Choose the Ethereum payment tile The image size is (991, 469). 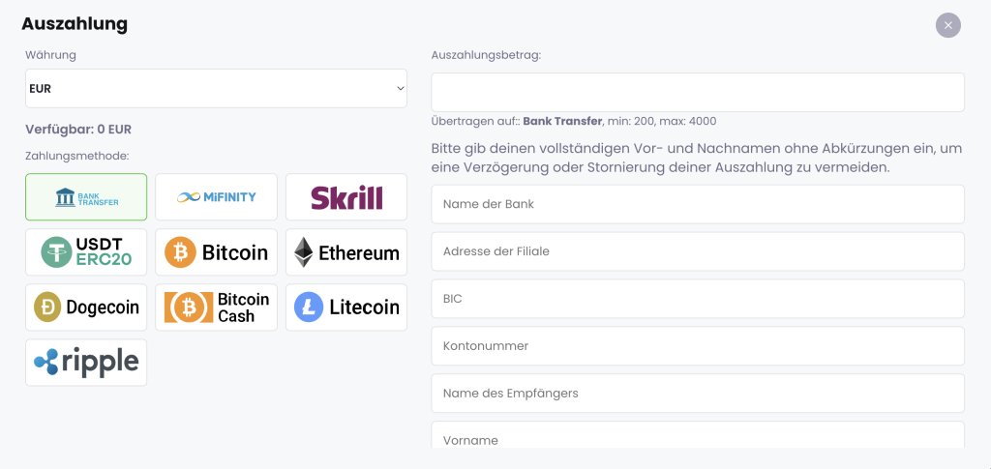click(346, 252)
